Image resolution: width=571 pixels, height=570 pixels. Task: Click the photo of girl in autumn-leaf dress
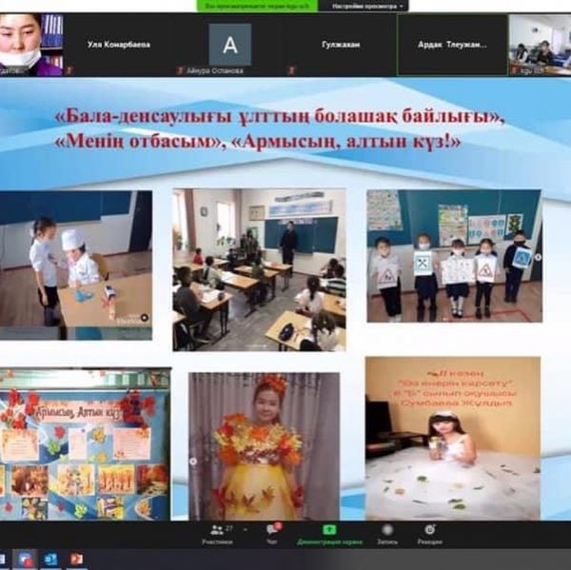(x=250, y=444)
